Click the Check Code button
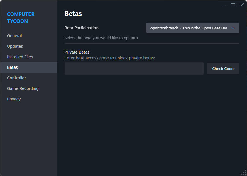 tap(223, 69)
